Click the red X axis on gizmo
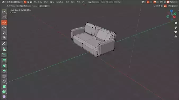This screenshot has width=179, height=100. pyautogui.click(x=174, y=17)
